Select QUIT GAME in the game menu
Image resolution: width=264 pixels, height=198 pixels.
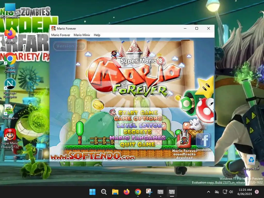[x=137, y=144]
